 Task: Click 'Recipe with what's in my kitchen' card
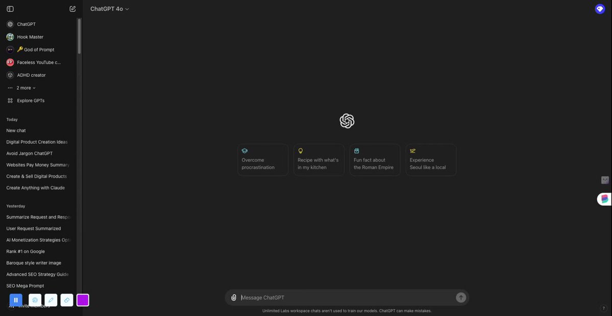coord(319,160)
